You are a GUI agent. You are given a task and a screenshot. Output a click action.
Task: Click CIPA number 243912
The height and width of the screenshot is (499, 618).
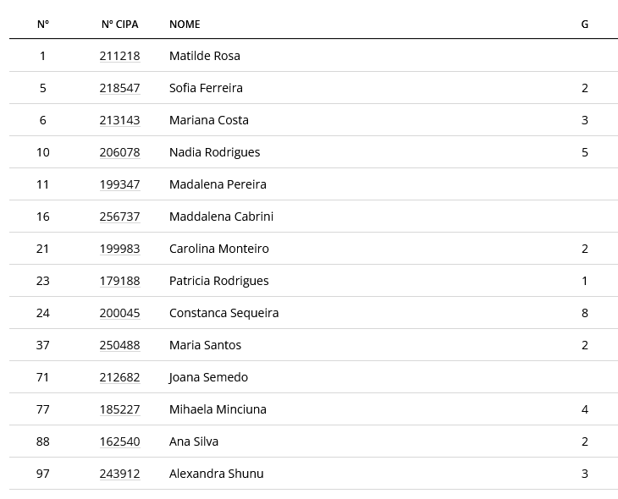click(x=119, y=474)
